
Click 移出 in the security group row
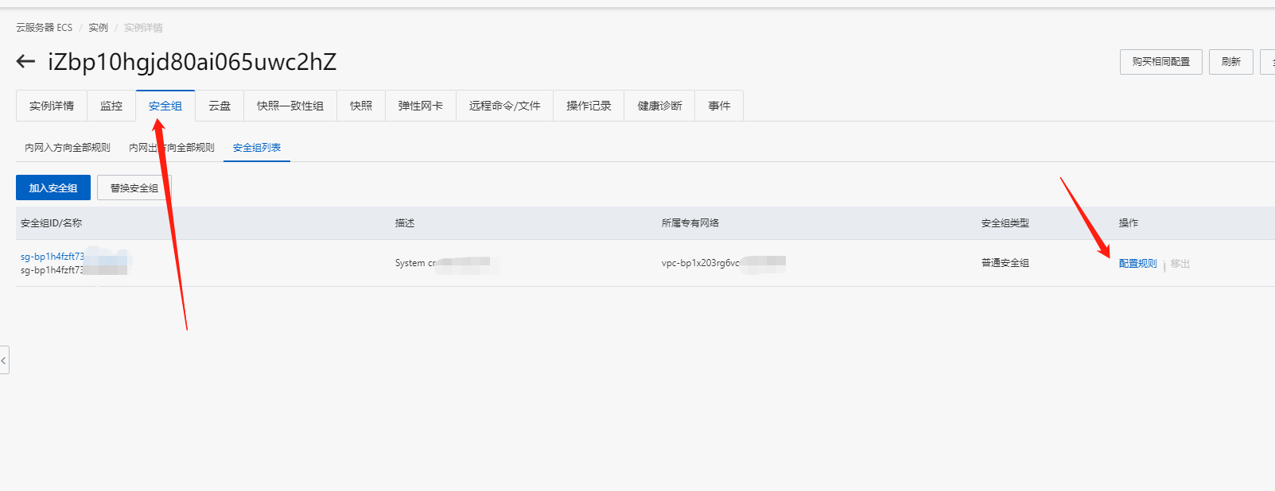click(1180, 264)
